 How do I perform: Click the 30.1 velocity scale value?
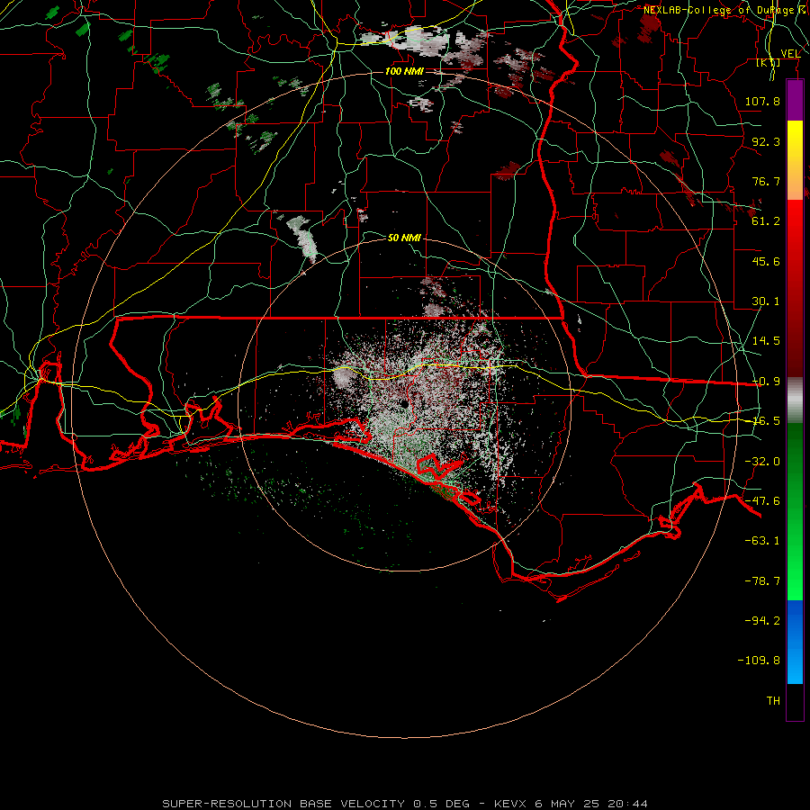click(766, 301)
